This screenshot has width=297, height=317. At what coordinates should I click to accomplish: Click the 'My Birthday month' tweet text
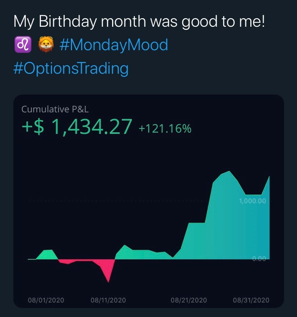coord(139,22)
